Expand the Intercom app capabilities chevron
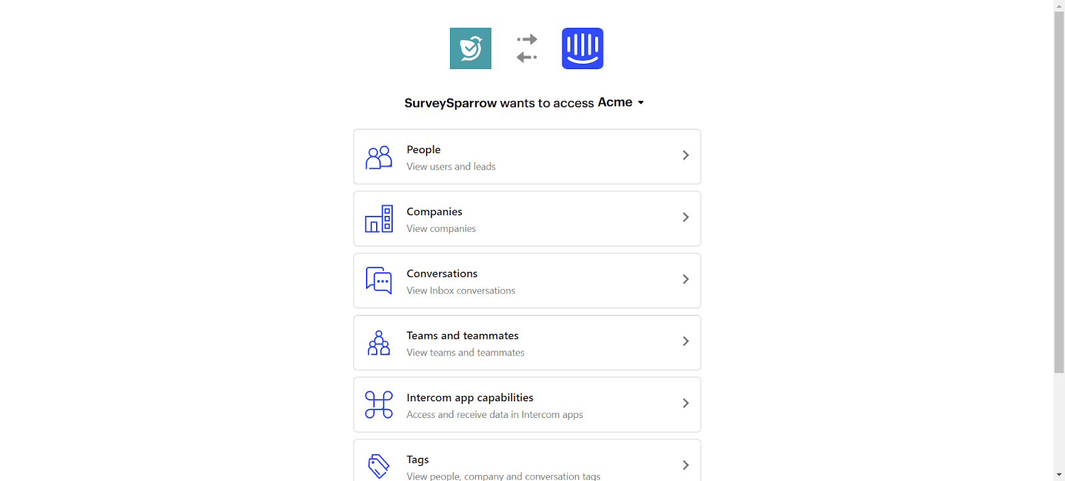The width and height of the screenshot is (1065, 481). pos(686,403)
